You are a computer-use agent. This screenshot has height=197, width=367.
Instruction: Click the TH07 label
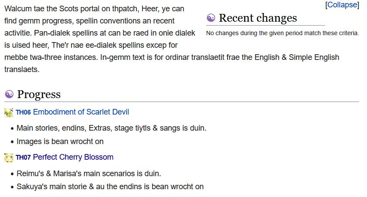(23, 158)
